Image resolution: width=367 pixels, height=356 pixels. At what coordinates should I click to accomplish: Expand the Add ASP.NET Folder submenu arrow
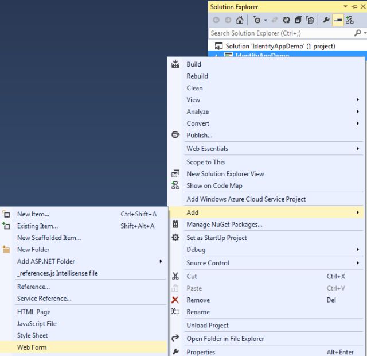pyautogui.click(x=161, y=261)
